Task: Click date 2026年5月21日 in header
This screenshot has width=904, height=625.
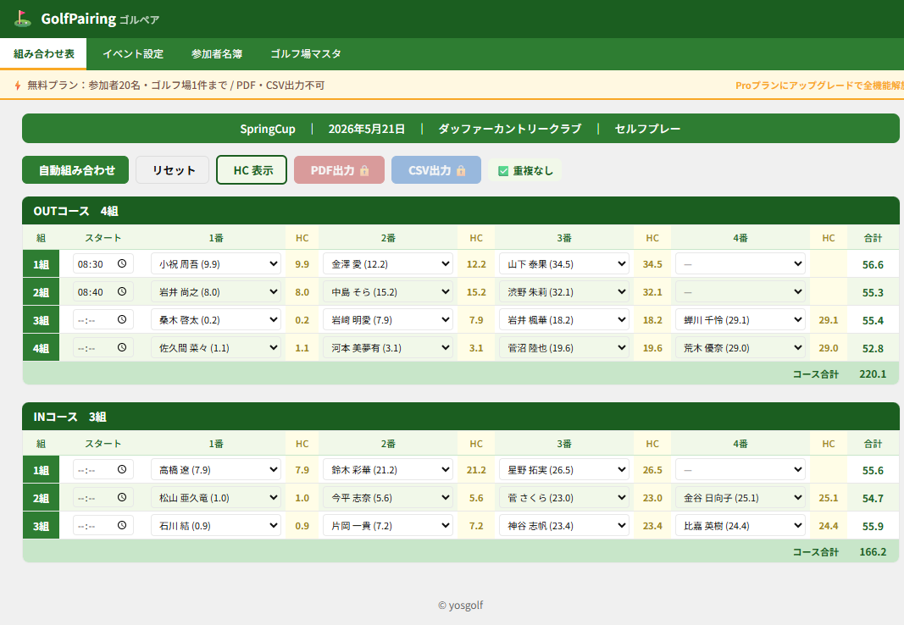Action: 367,129
